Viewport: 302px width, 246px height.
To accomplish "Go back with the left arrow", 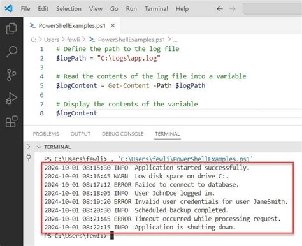I will (220, 9).
